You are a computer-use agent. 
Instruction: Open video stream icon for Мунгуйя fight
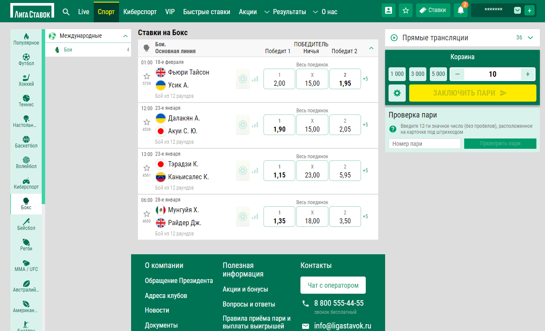tap(243, 217)
